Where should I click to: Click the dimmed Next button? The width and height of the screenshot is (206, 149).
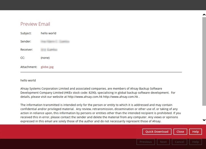163,142
